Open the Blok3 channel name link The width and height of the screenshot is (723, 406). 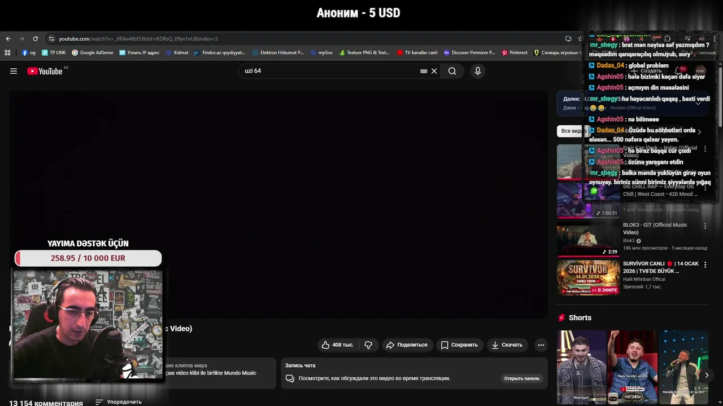(629, 241)
